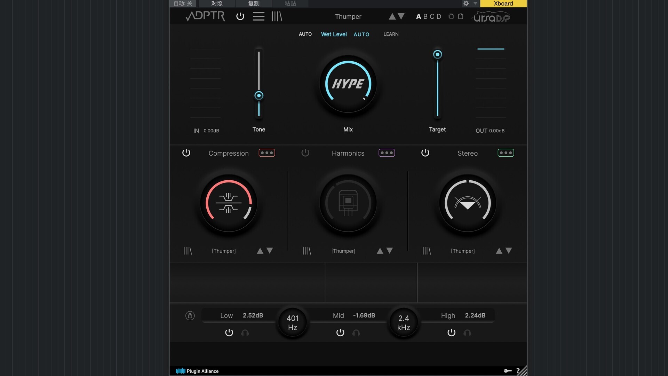Click the 401 Hz crossover knob
This screenshot has width=668, height=376.
tap(293, 323)
